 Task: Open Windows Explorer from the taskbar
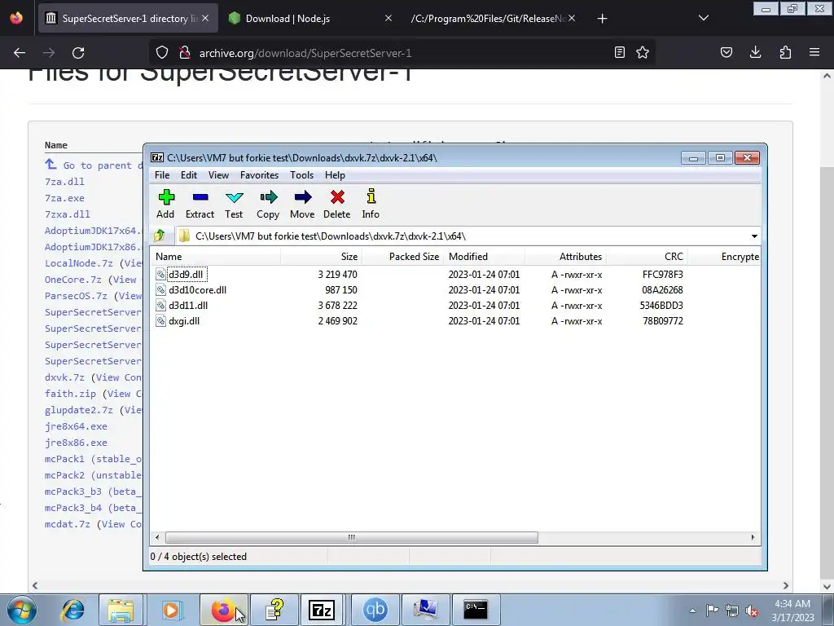[x=121, y=610]
